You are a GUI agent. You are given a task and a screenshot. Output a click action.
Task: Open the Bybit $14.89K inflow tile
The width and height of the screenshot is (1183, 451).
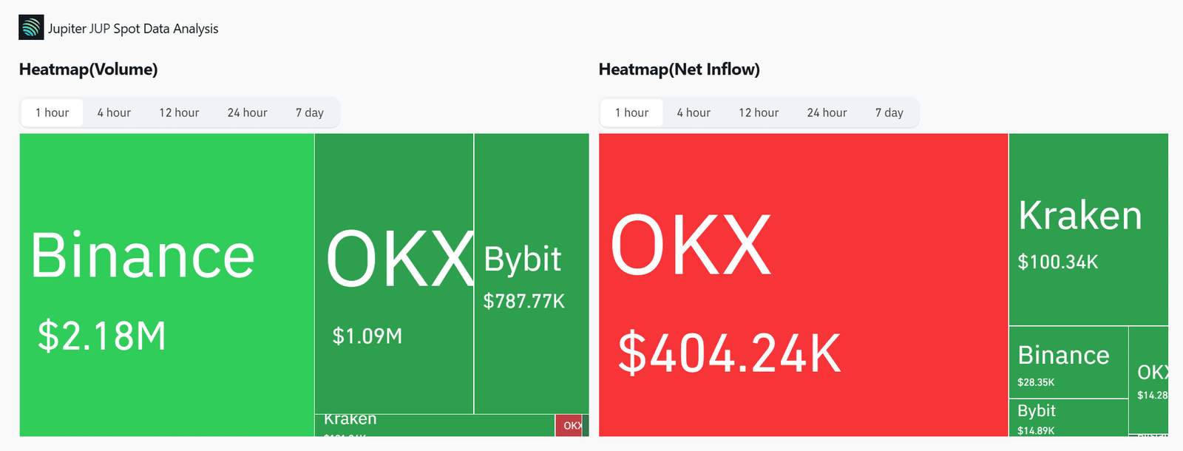1068,418
